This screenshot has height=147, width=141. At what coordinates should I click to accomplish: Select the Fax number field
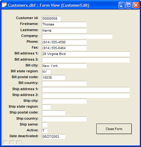64,48
